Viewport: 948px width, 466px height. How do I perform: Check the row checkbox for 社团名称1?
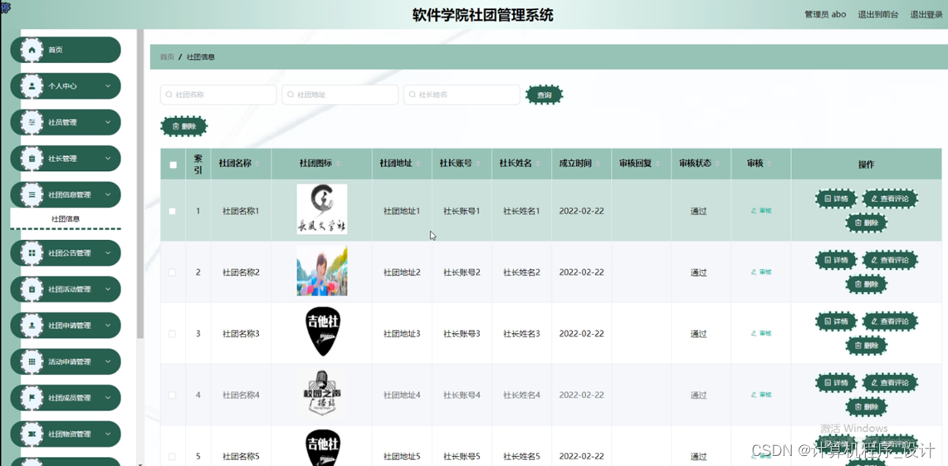pos(173,211)
